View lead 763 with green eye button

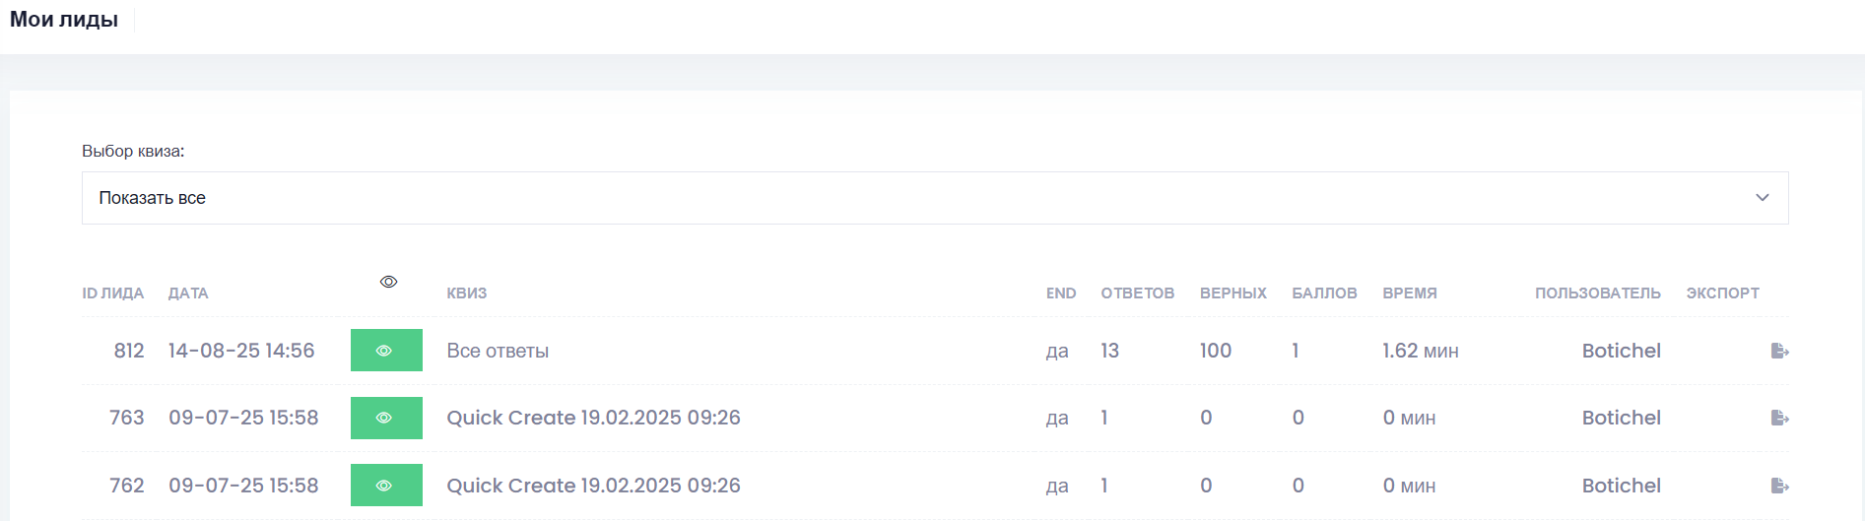tap(386, 418)
